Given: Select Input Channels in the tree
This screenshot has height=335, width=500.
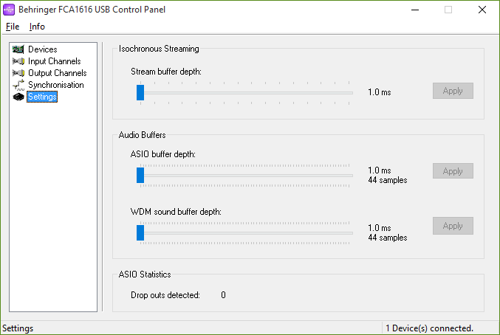Looking at the screenshot, I should [54, 61].
